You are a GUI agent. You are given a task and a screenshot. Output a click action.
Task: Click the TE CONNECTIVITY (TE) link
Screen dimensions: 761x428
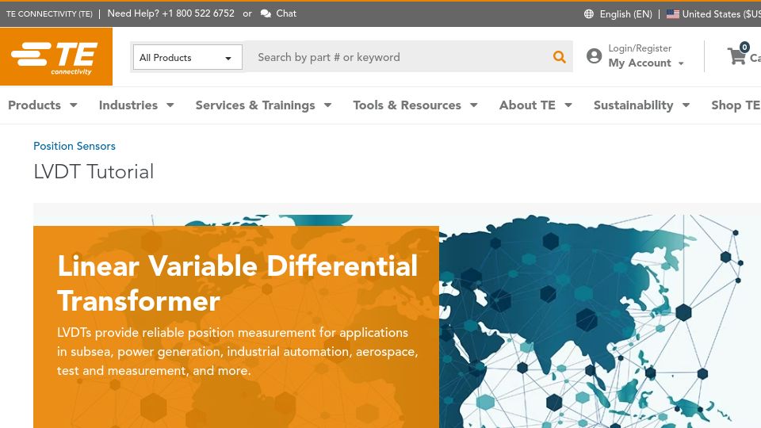49,14
